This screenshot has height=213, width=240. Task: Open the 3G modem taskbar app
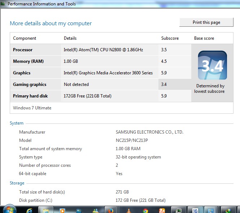click(195, 210)
